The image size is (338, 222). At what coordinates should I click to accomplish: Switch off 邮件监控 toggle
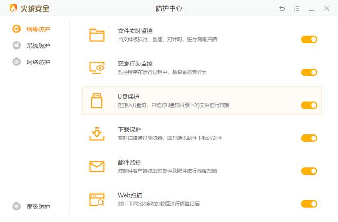309,171
